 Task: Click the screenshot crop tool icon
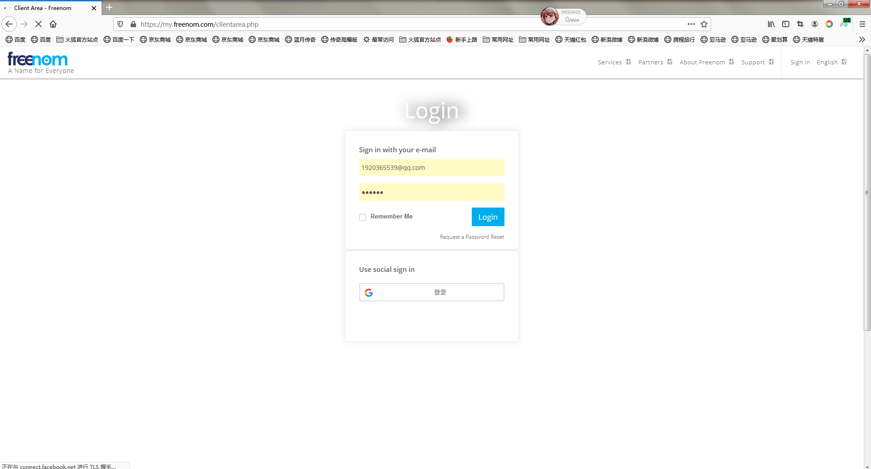coord(800,24)
